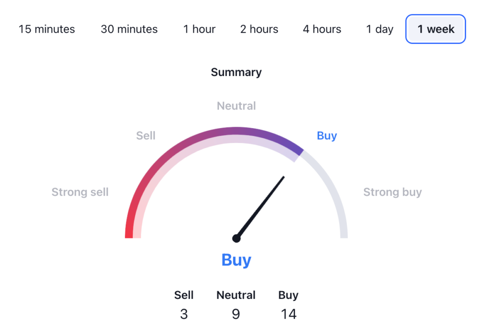477x333 pixels.
Task: Click the small blue Buy label beside the arc
Action: coord(327,136)
